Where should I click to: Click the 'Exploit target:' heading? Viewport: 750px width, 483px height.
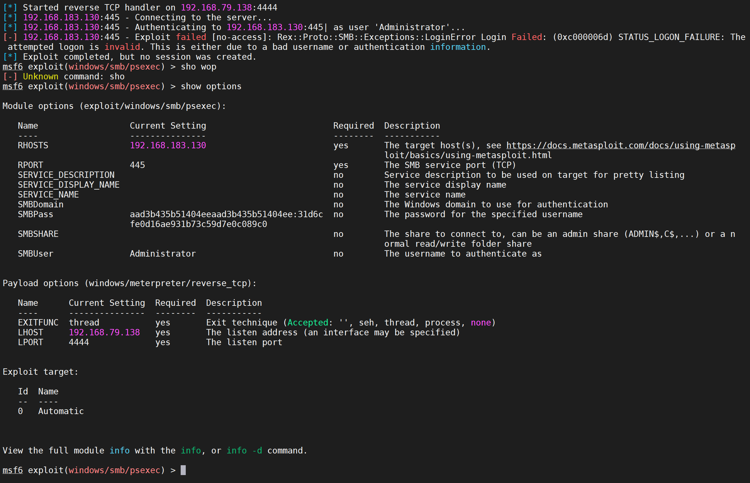coord(40,372)
